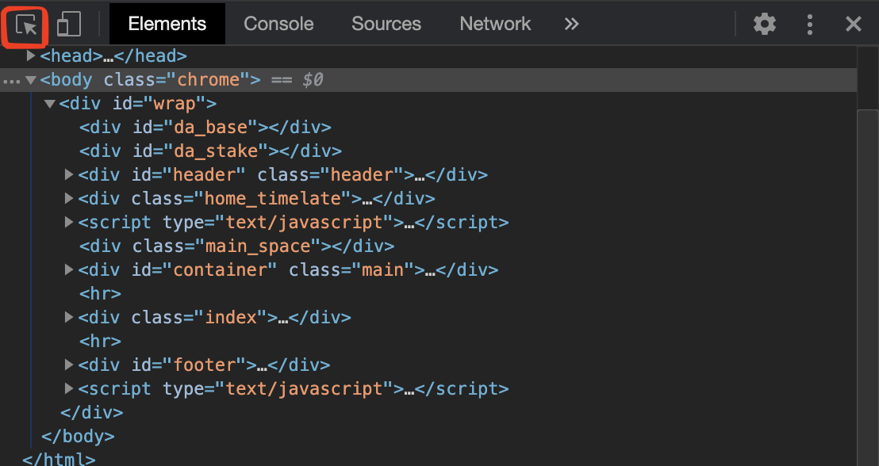Select the closing </div> tag row

click(x=91, y=413)
